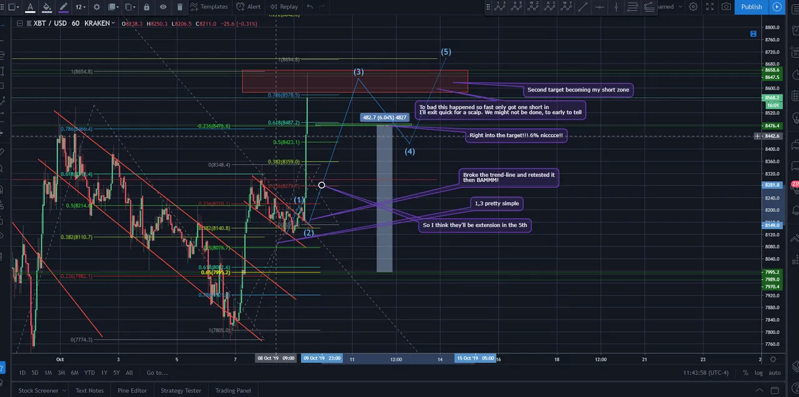
Task: Undo the last action
Action: [x=310, y=7]
